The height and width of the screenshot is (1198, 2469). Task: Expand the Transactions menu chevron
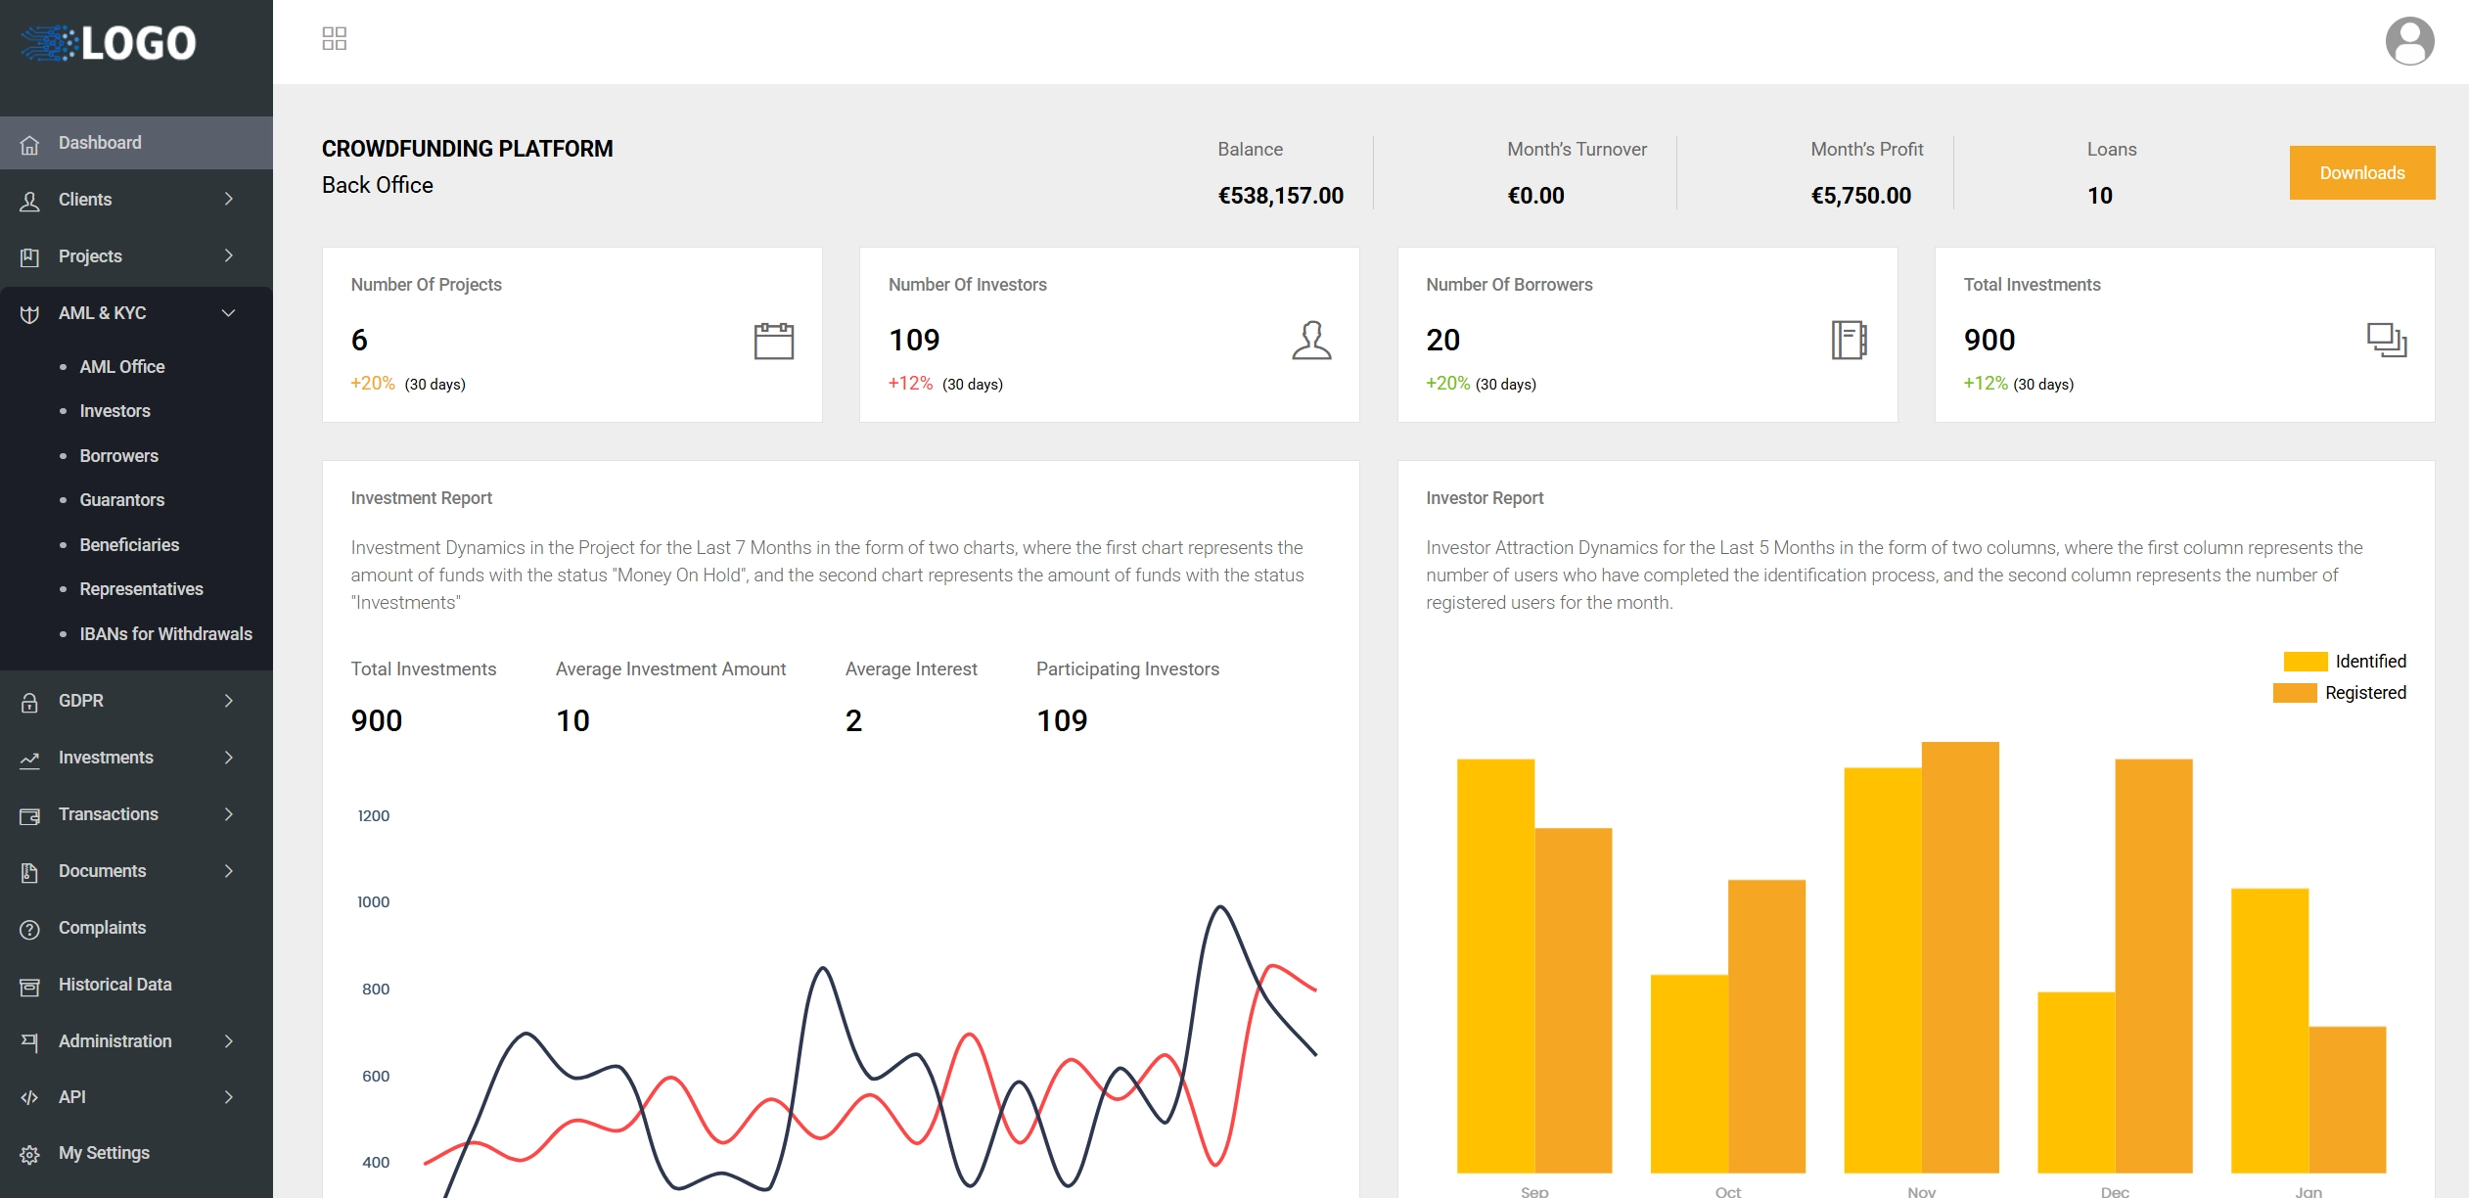(228, 814)
